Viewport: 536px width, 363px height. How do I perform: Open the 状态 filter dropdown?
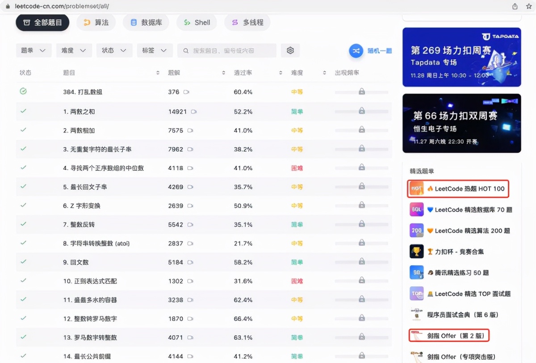pyautogui.click(x=114, y=51)
